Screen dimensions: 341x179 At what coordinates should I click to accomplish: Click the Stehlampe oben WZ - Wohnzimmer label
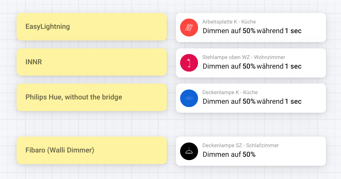(243, 57)
